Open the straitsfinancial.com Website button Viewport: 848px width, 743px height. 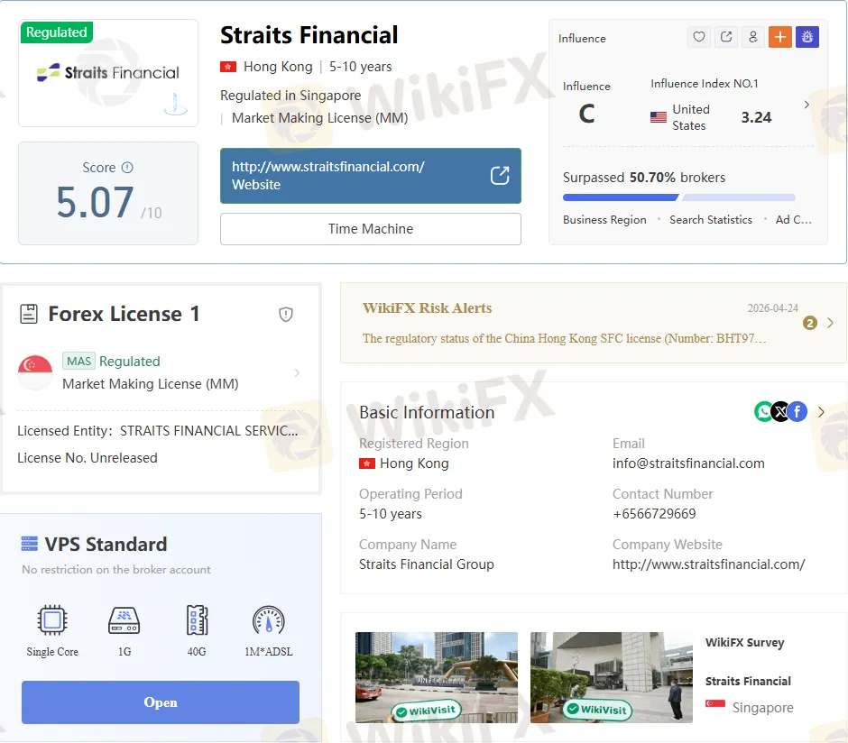[370, 176]
